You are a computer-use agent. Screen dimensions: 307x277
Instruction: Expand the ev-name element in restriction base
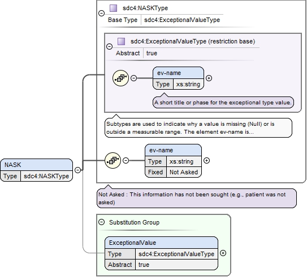[209, 78]
